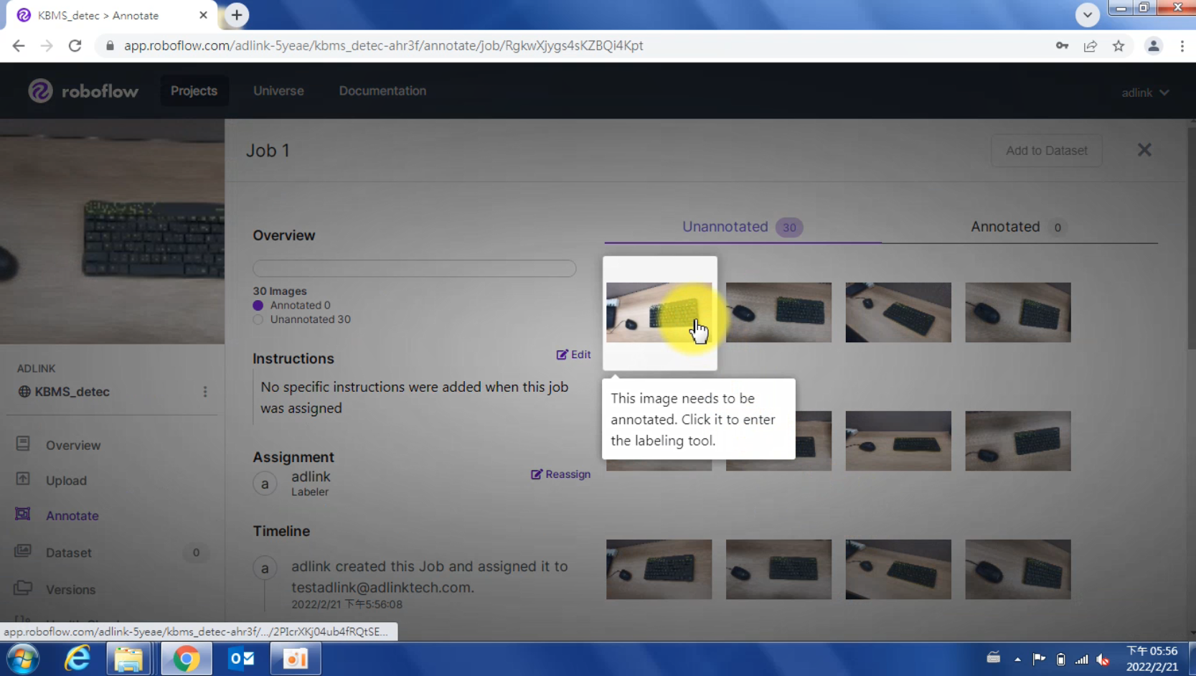This screenshot has width=1196, height=676.
Task: Expand the adlink account dropdown
Action: 1144,93
